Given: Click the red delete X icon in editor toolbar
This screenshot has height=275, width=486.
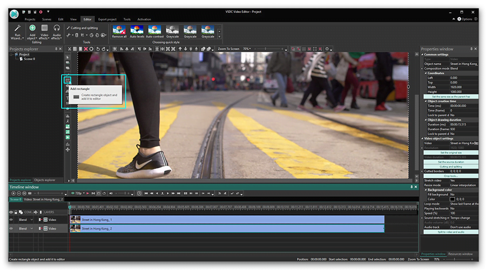Looking at the screenshot, I should pos(86,49).
